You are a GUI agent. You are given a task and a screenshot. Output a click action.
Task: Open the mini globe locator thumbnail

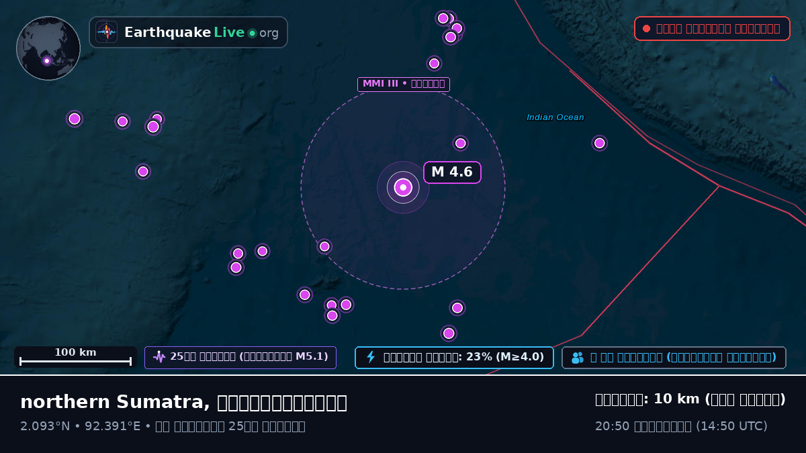pyautogui.click(x=48, y=48)
